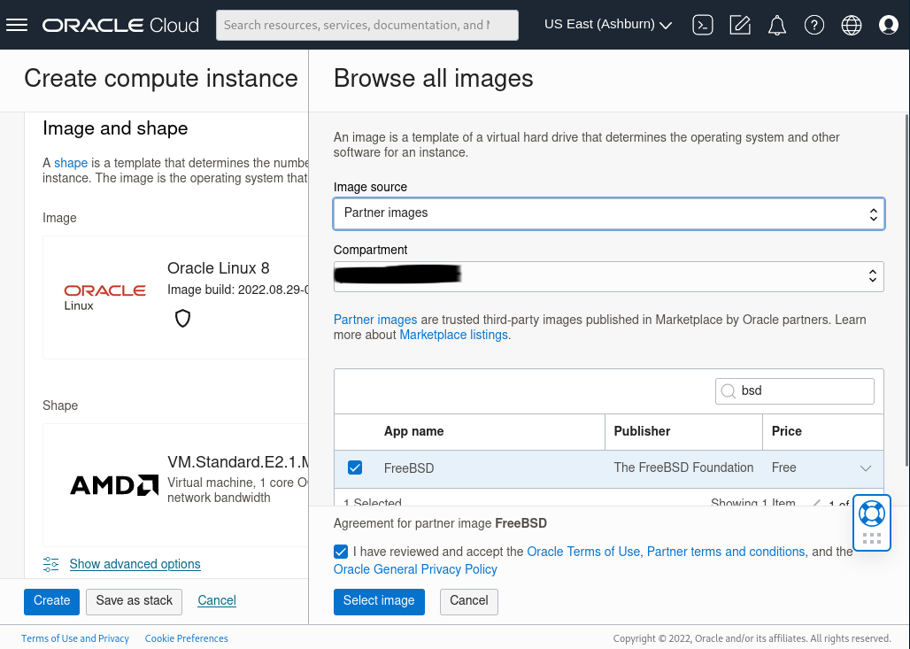The height and width of the screenshot is (649, 910).
Task: Click Select image button
Action: coord(379,601)
